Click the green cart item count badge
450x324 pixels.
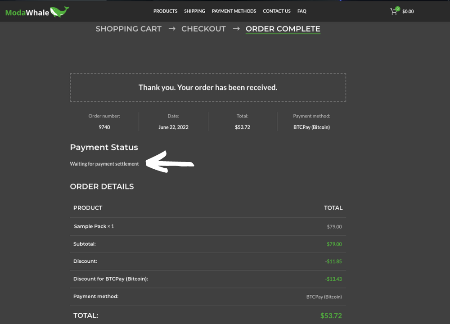tap(397, 9)
